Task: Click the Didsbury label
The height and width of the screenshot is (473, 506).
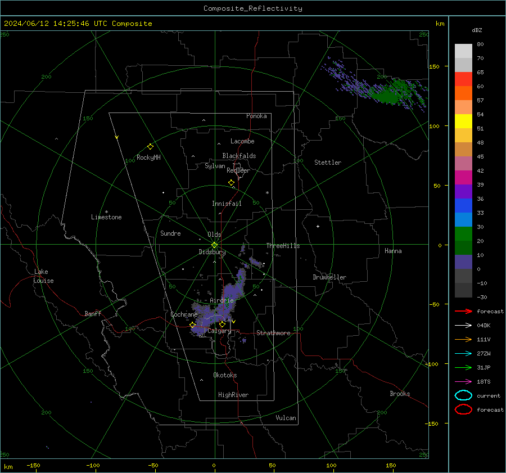Action: coord(212,252)
